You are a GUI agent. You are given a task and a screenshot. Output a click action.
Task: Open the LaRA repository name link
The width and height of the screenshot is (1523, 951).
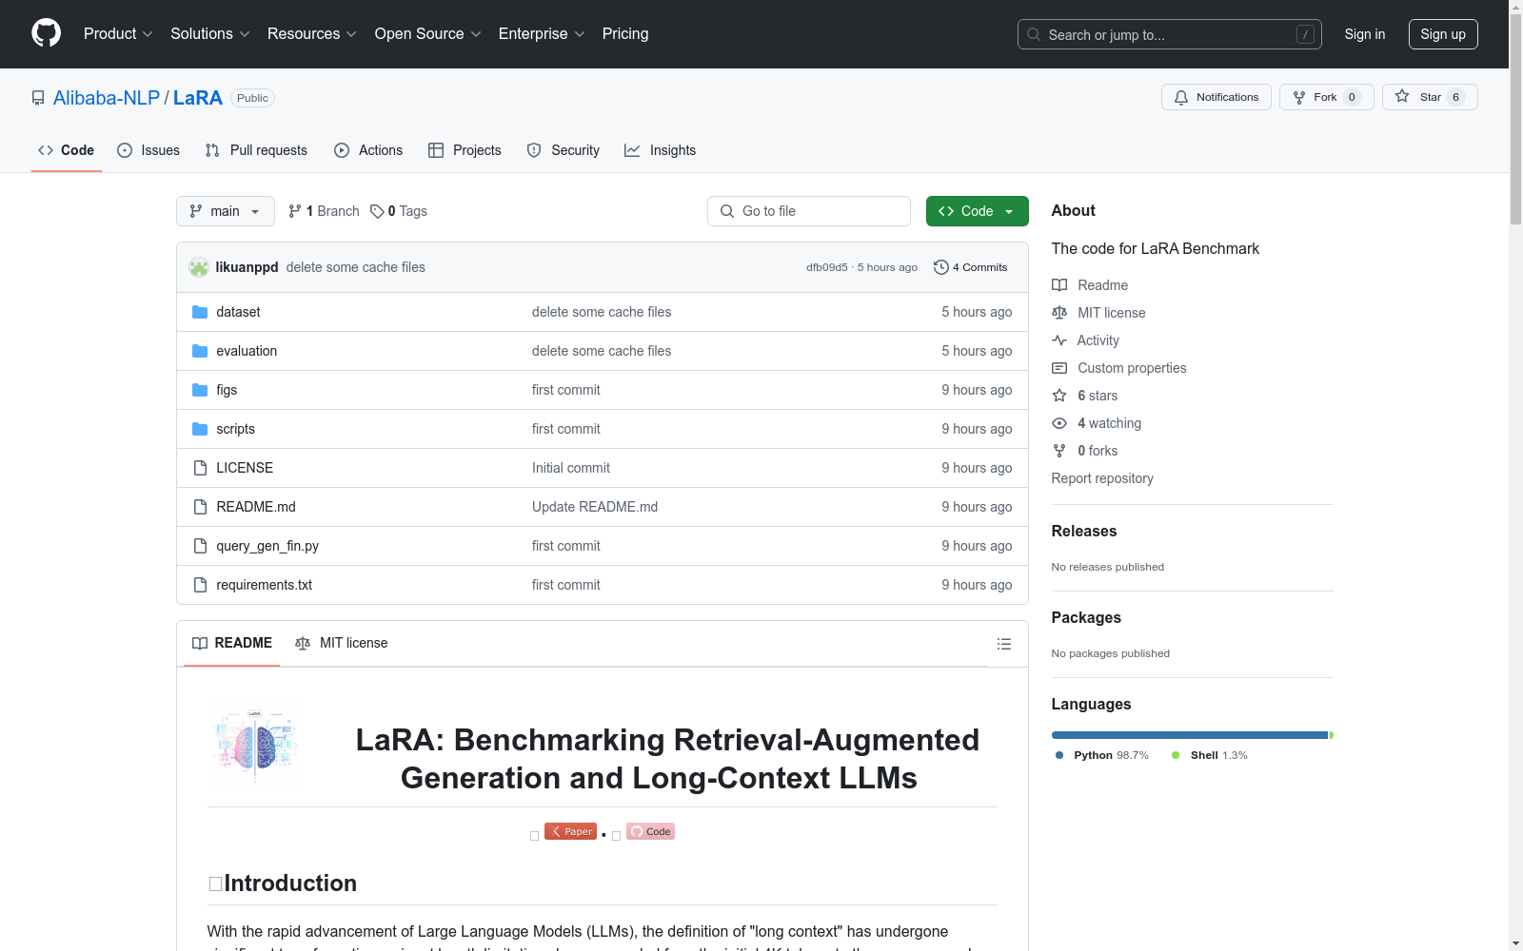coord(198,98)
